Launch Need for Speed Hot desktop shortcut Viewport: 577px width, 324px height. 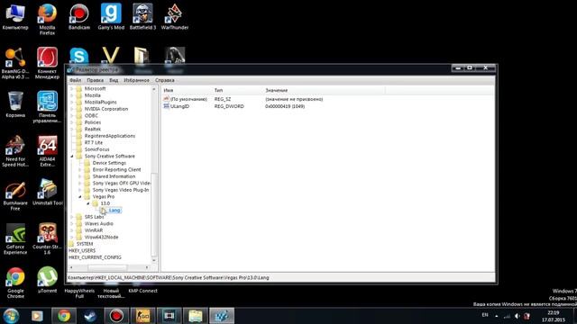[15, 151]
